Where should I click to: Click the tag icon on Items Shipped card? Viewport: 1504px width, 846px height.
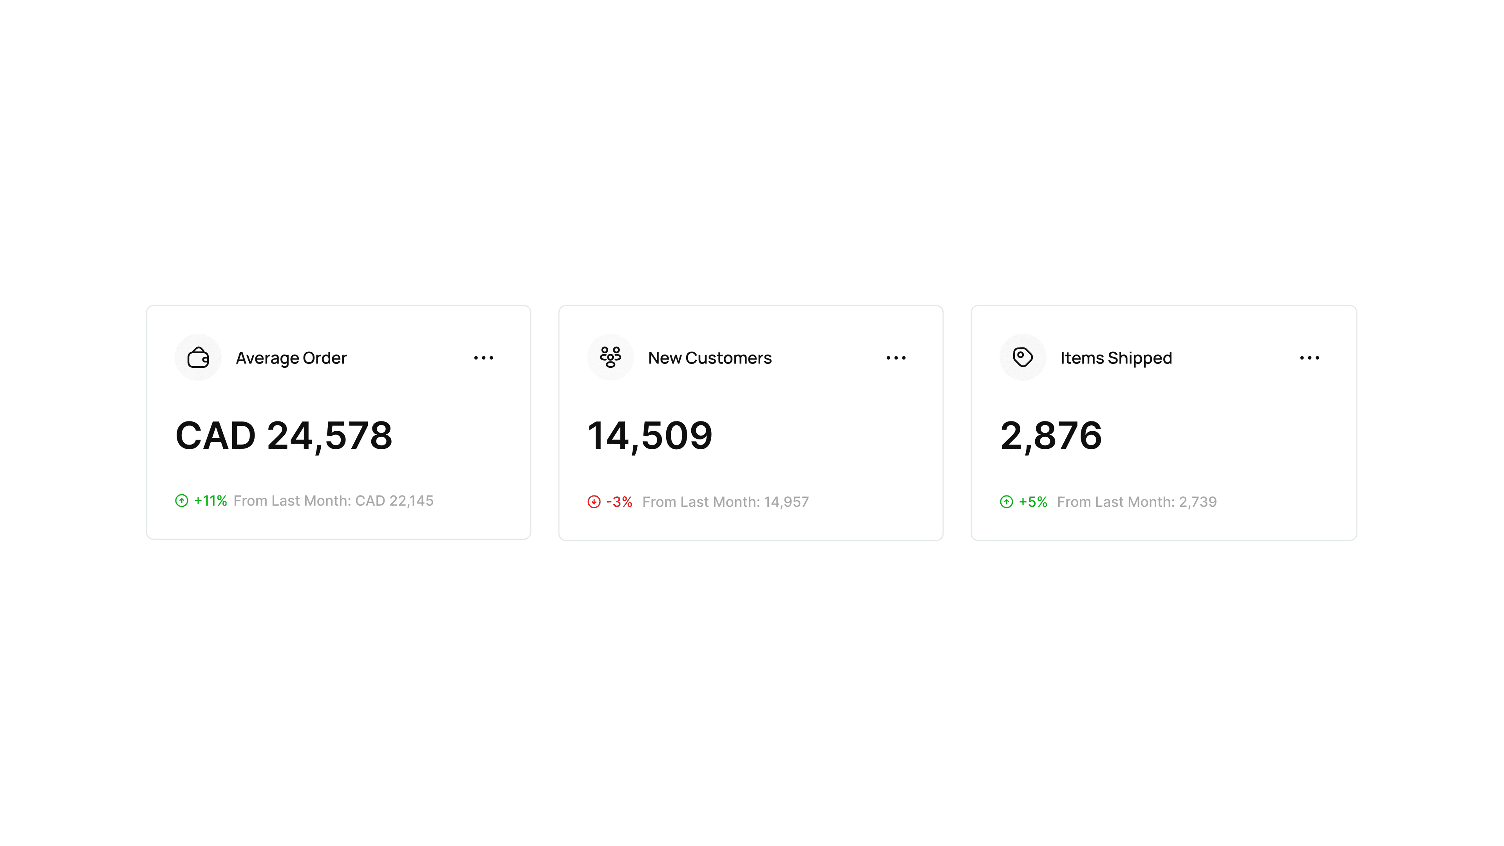pyautogui.click(x=1022, y=357)
